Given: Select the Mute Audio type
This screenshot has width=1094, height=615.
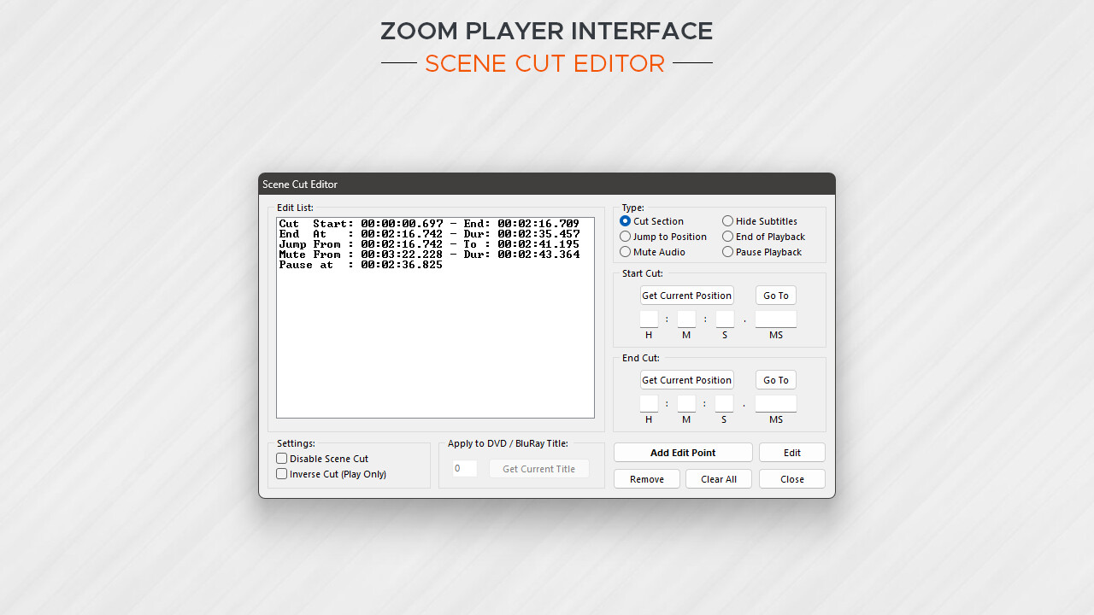Looking at the screenshot, I should (x=625, y=252).
